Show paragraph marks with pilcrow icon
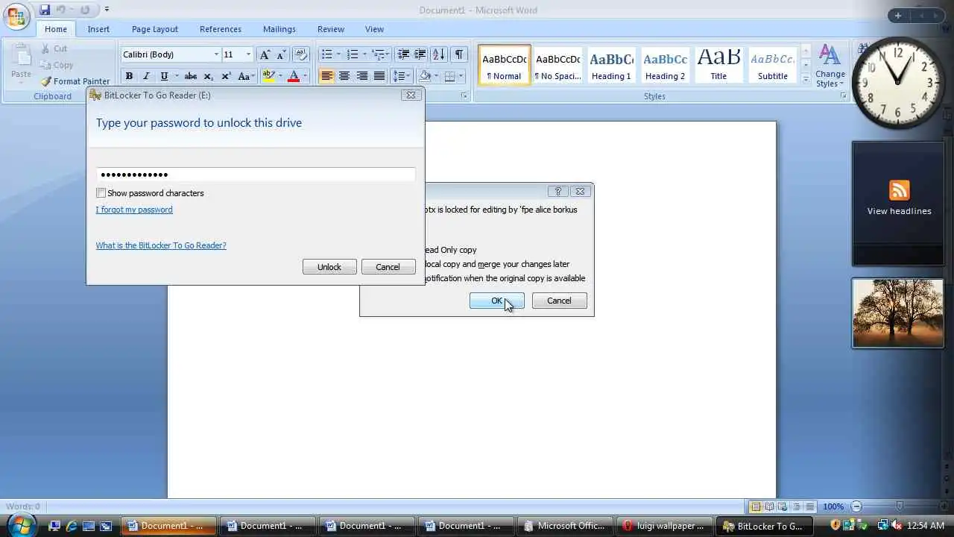Viewport: 954px width, 537px height. click(x=459, y=54)
